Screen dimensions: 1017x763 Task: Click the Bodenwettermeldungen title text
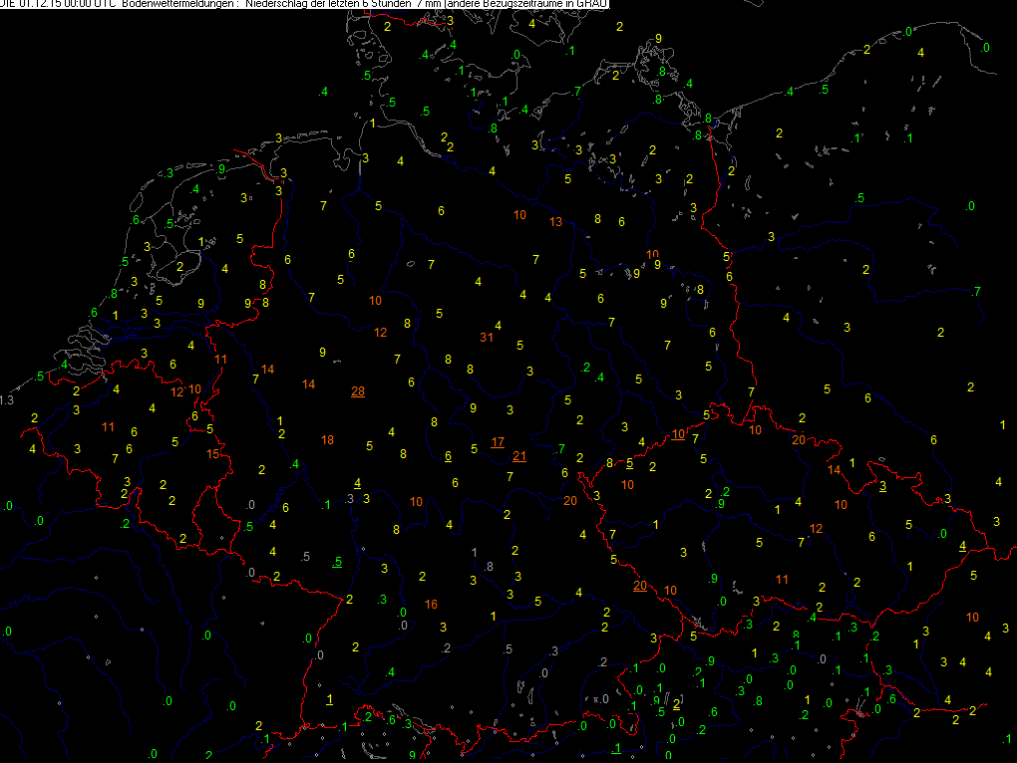[x=172, y=5]
